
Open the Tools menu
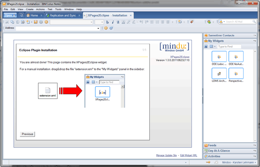click(58, 9)
